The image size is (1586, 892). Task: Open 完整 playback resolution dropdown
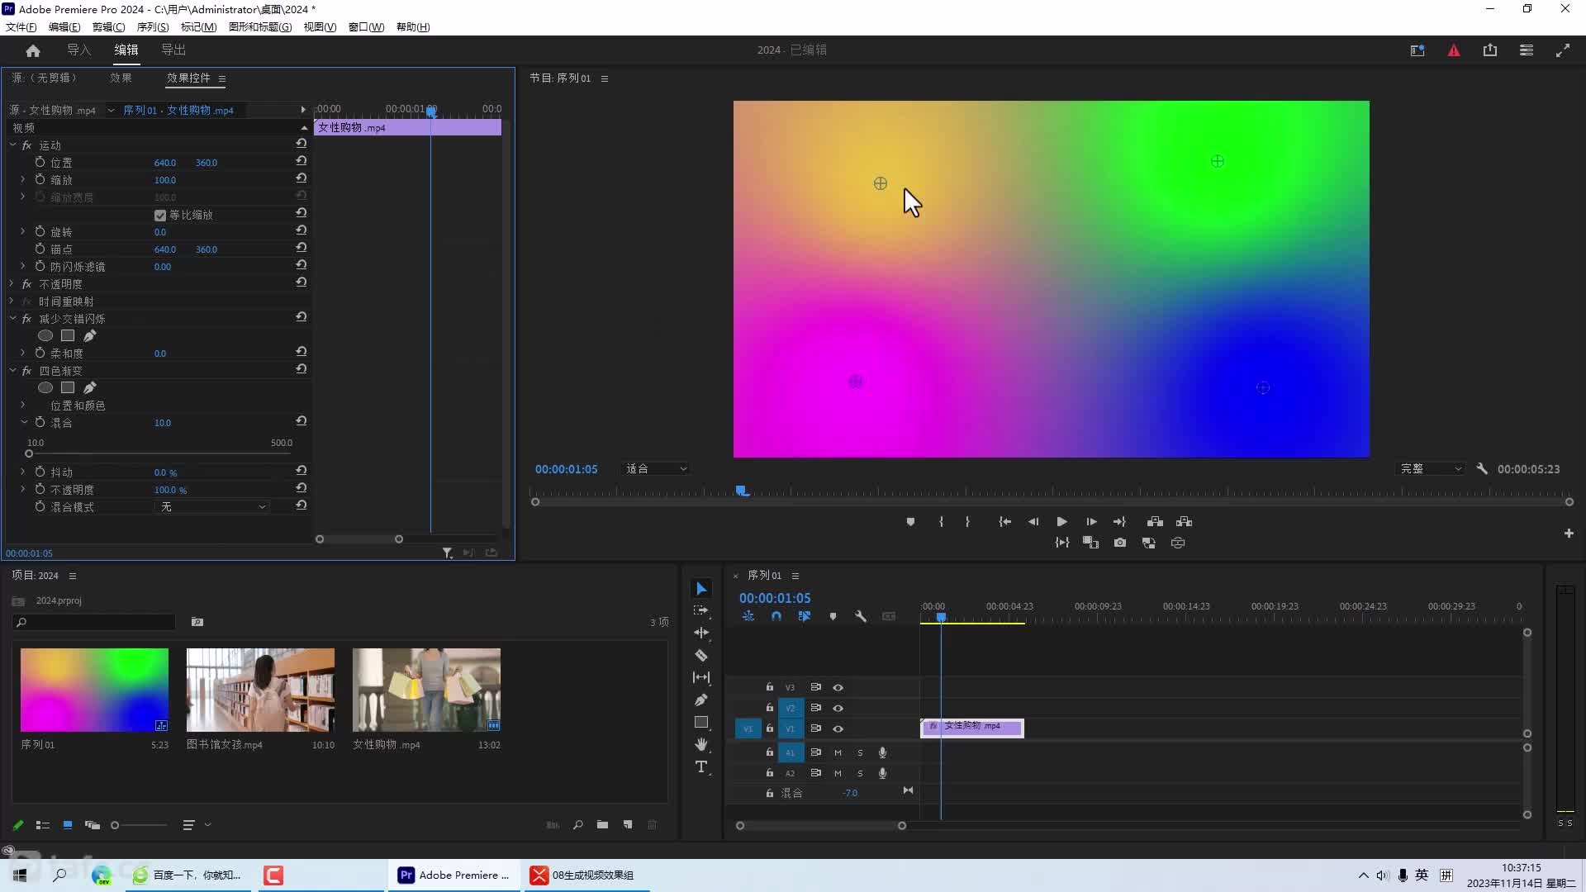click(1430, 468)
